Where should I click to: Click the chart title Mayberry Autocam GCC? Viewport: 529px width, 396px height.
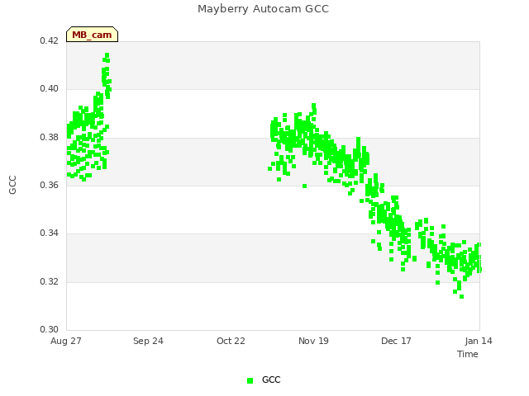click(x=263, y=9)
